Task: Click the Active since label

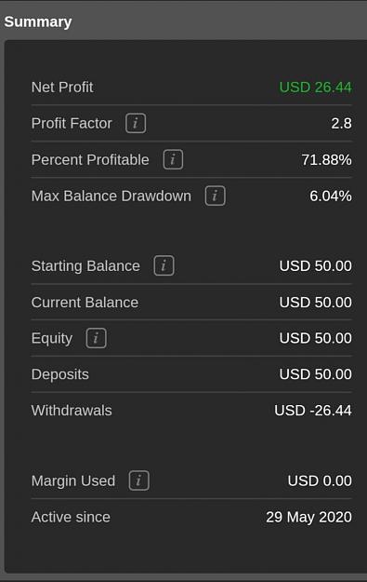Action: (71, 517)
